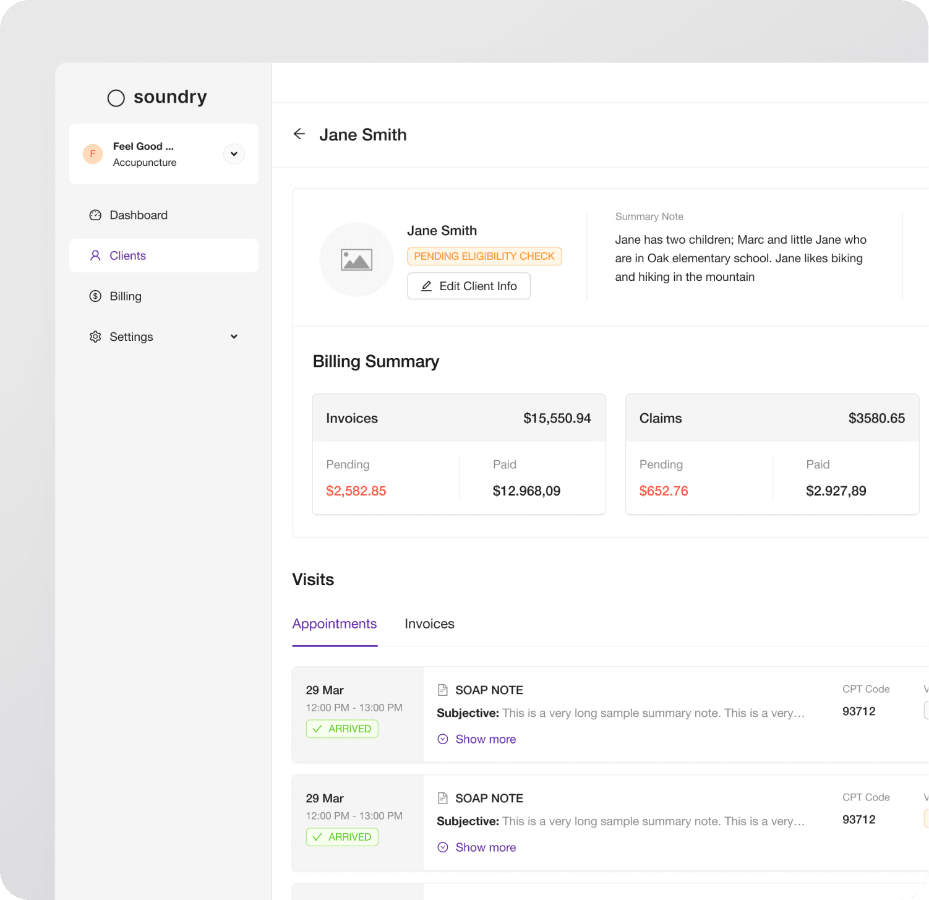
Task: Click the Settings gear icon
Action: point(95,336)
